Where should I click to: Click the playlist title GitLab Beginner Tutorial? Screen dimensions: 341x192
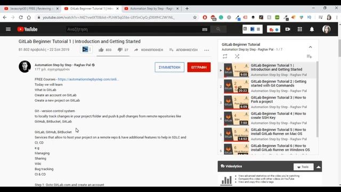[x=241, y=44]
